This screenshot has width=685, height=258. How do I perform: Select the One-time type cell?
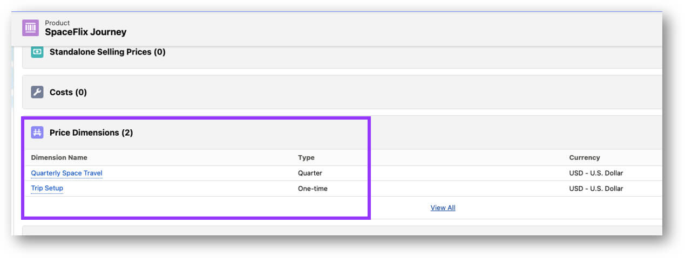313,189
